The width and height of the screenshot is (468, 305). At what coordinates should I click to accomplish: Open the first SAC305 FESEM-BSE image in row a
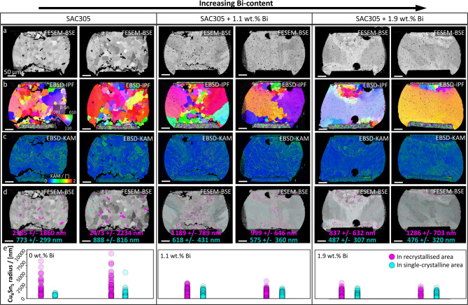tap(39, 52)
